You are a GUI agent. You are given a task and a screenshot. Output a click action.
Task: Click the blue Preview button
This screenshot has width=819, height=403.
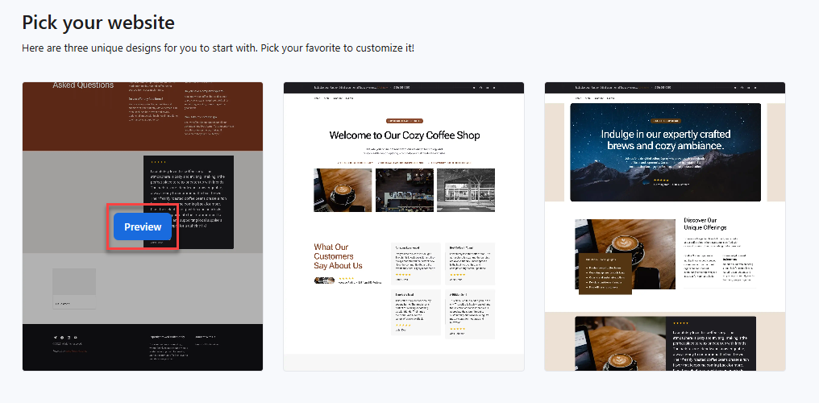[x=143, y=226]
